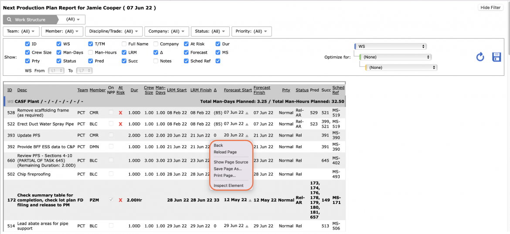The image size is (510, 234).
Task: Toggle the Crew Size column checkbox
Action: coord(27,52)
